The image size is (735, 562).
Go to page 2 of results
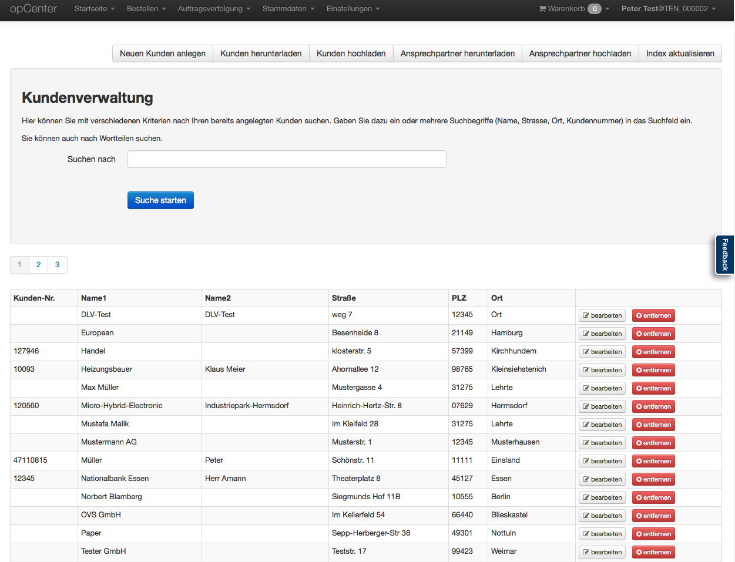click(x=38, y=265)
